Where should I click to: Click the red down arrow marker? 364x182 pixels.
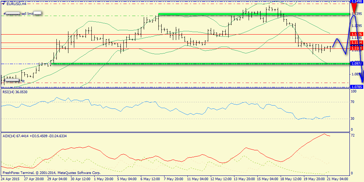355,7
